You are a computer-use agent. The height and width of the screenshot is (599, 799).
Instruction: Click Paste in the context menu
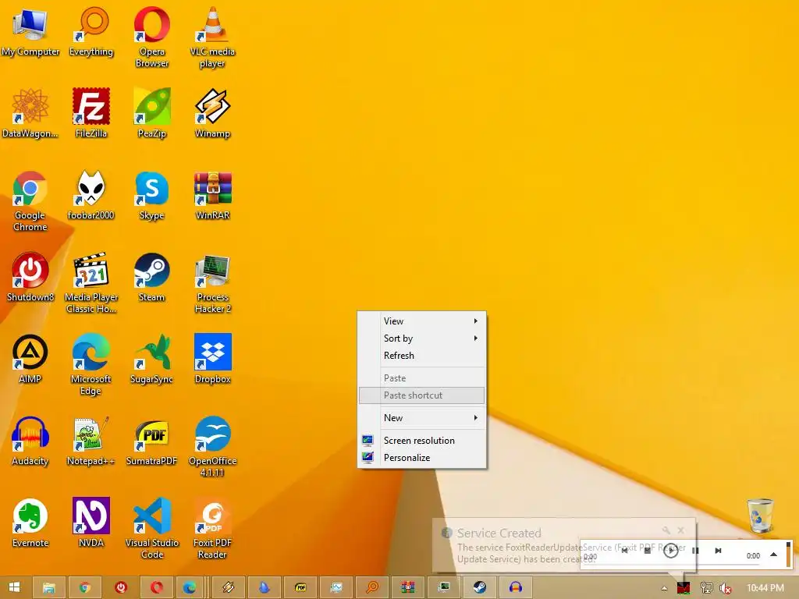[422, 378]
